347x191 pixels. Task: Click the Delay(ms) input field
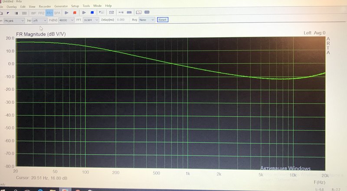coord(122,19)
